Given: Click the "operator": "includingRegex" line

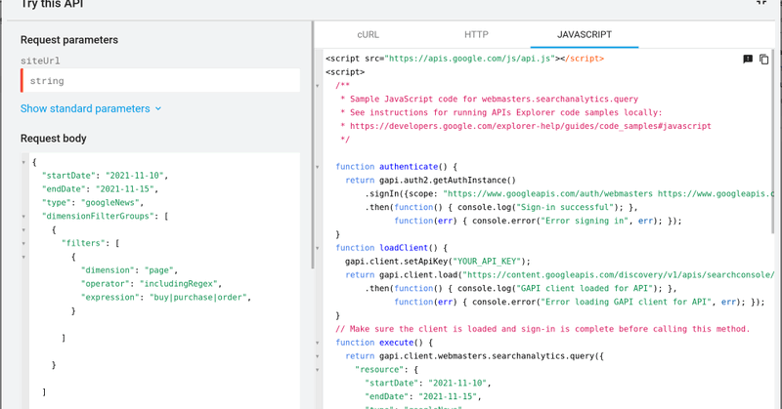Looking at the screenshot, I should click(x=152, y=283).
